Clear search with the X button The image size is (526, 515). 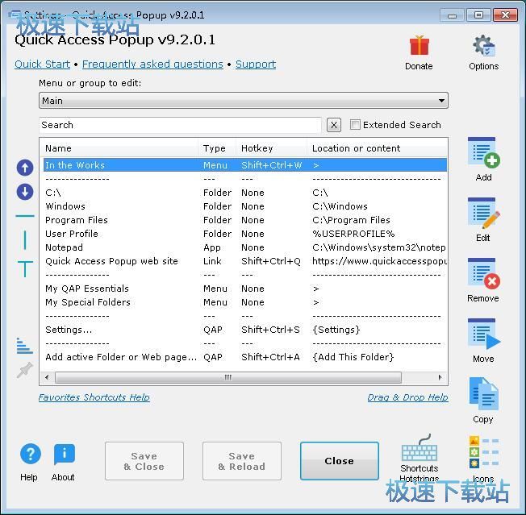click(x=334, y=125)
